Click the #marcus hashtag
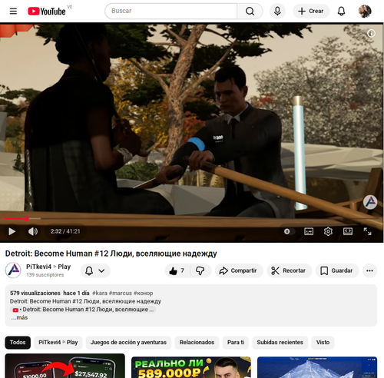 pos(120,293)
